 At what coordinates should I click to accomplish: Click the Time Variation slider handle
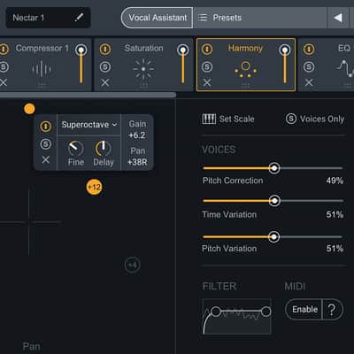(274, 201)
